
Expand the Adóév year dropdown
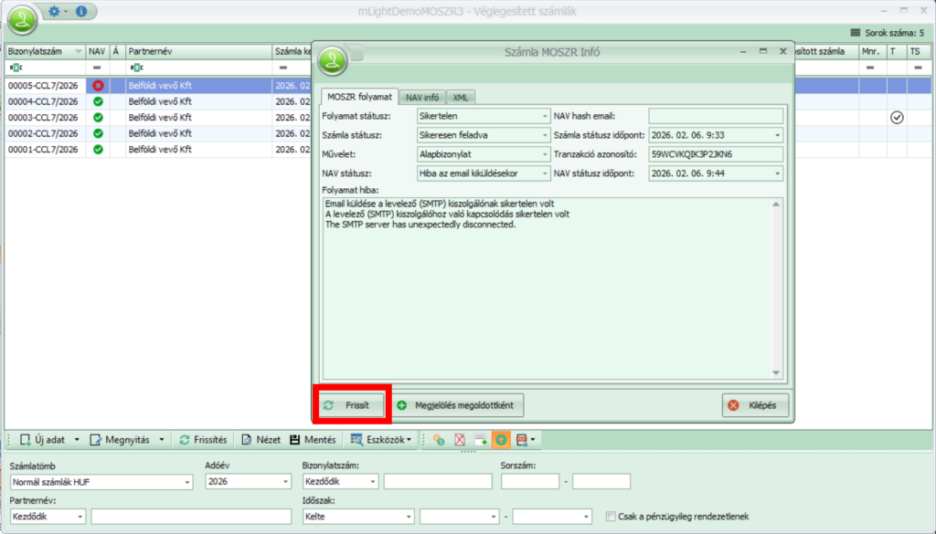tap(246, 482)
